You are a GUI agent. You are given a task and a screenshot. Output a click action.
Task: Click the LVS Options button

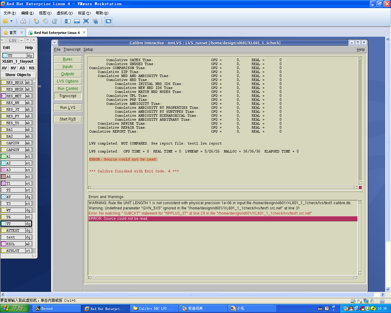coord(68,81)
